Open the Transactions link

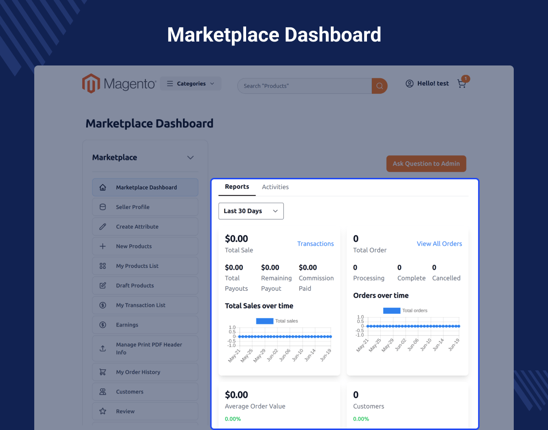pyautogui.click(x=316, y=244)
